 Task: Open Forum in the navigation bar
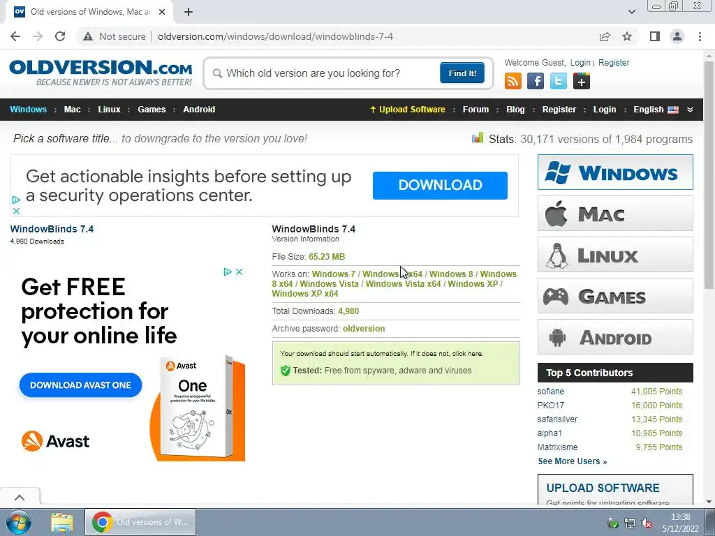coord(476,110)
